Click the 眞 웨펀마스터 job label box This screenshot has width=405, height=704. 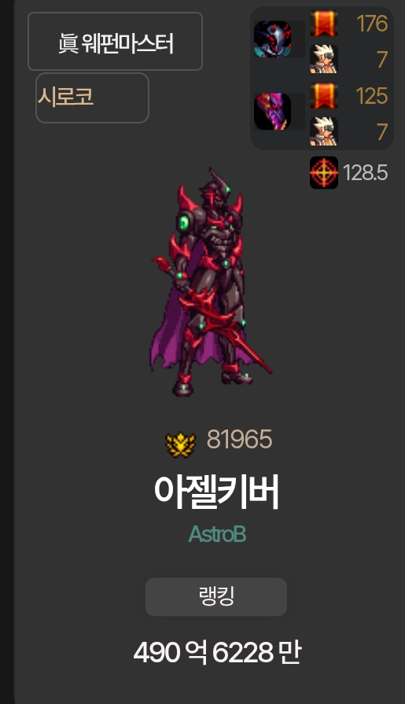coord(115,42)
